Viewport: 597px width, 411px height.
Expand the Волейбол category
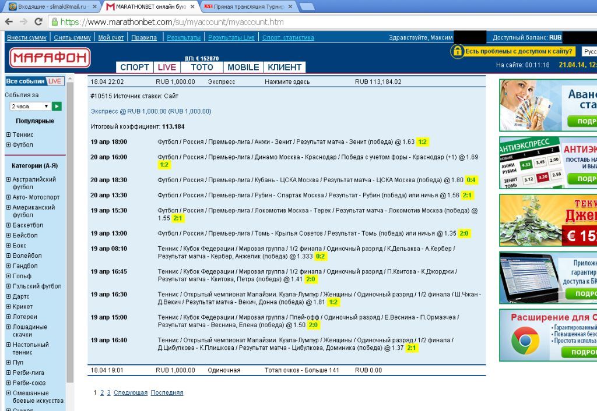click(8, 256)
